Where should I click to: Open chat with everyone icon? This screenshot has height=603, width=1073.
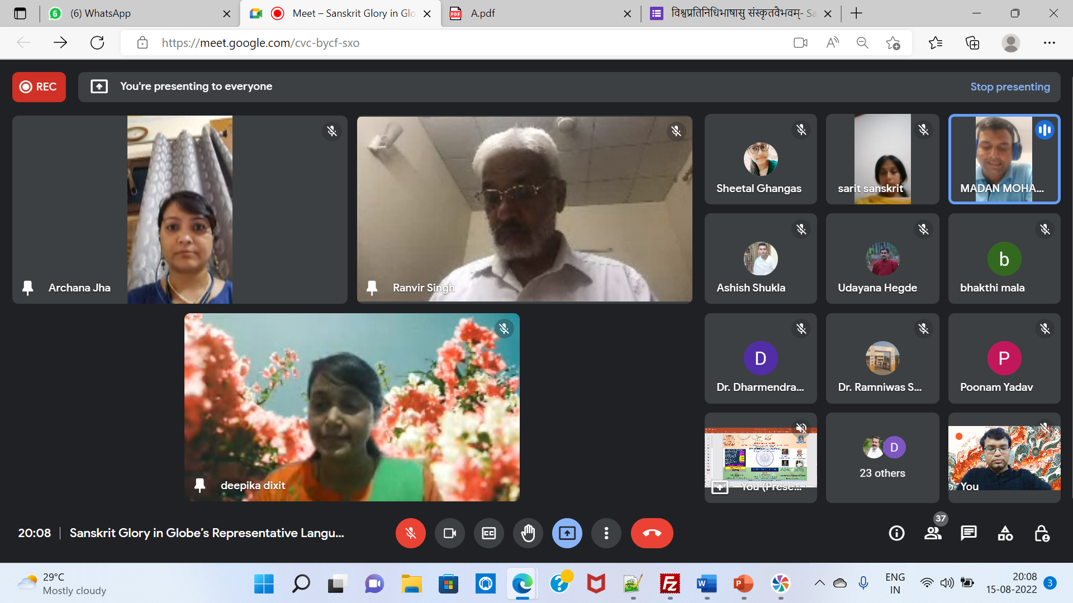pos(968,533)
